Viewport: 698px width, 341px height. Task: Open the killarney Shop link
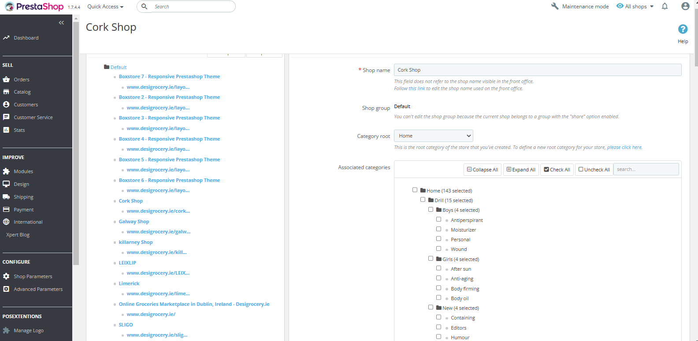pyautogui.click(x=136, y=242)
